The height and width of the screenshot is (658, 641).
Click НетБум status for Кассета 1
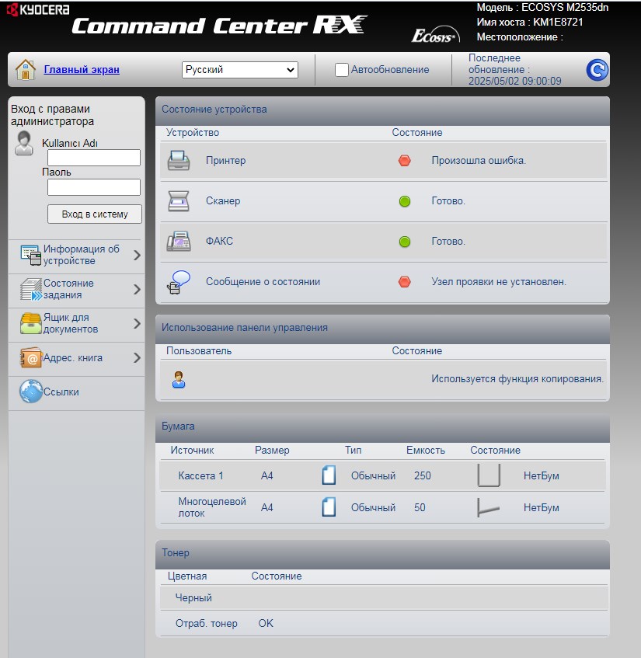(x=541, y=476)
